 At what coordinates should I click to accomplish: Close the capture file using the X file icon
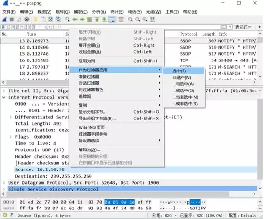pyautogui.click(x=51, y=20)
